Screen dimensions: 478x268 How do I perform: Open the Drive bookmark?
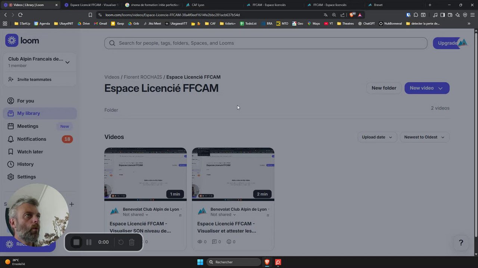click(x=84, y=23)
